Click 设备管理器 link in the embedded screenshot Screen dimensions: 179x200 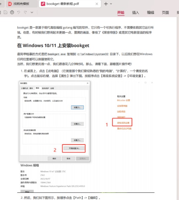tap(122, 106)
